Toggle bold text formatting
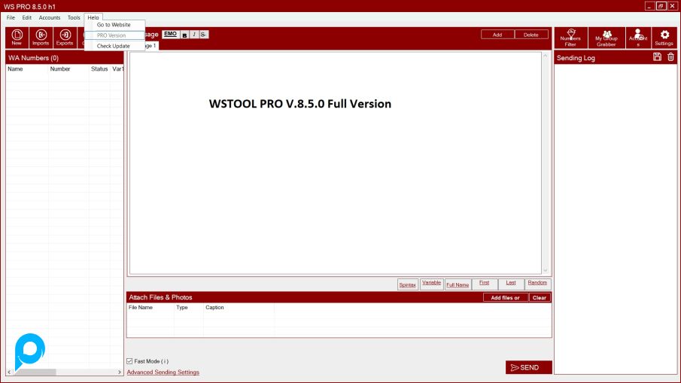The width and height of the screenshot is (681, 383). pos(185,35)
